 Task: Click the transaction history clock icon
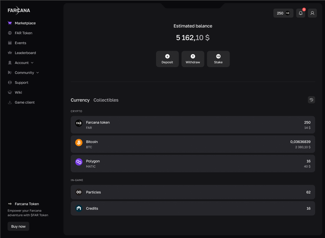click(311, 100)
